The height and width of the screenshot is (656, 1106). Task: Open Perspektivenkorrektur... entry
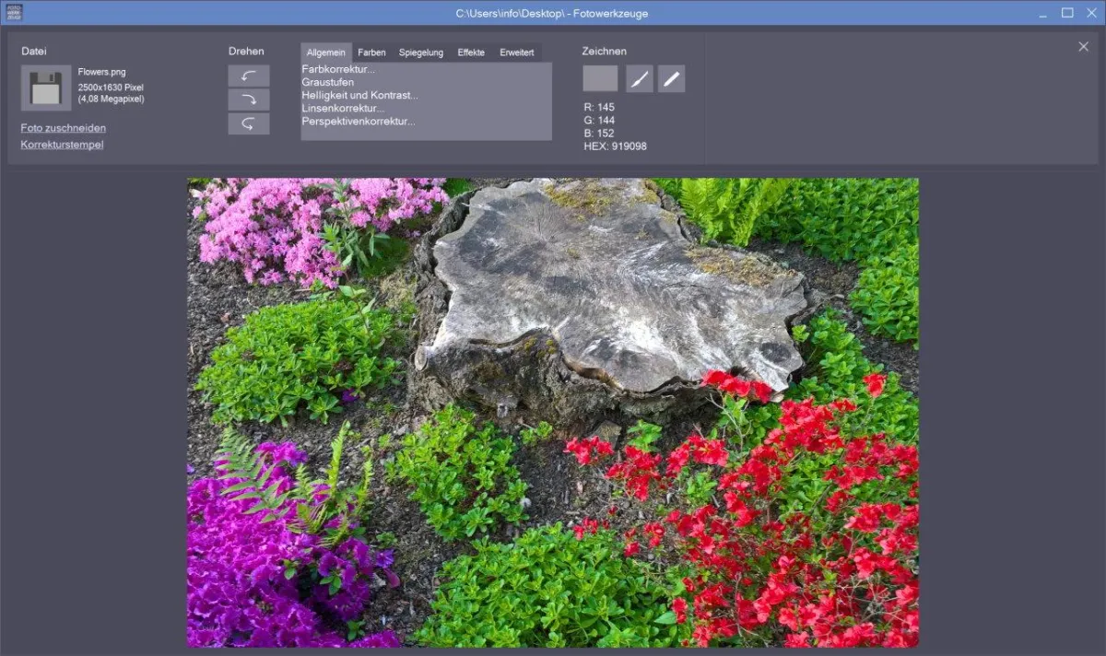(358, 121)
